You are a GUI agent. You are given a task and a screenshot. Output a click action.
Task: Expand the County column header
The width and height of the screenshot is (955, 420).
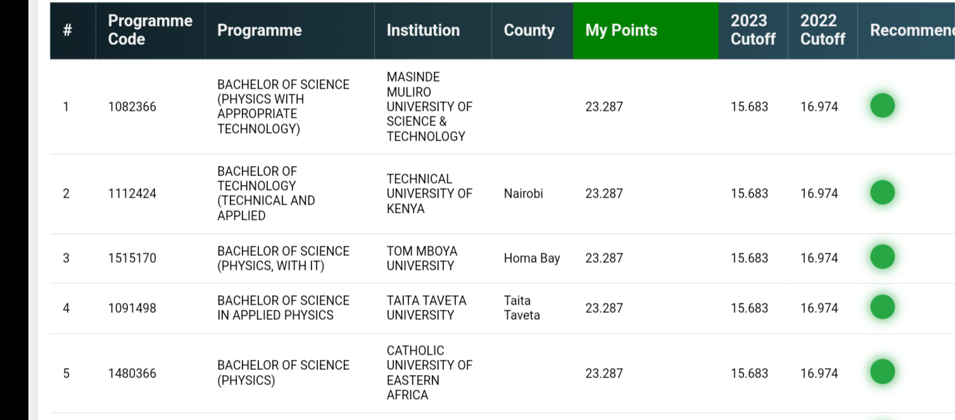click(528, 30)
